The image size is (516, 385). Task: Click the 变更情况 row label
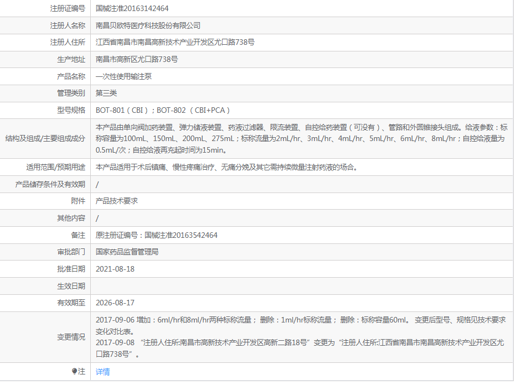tap(71, 337)
